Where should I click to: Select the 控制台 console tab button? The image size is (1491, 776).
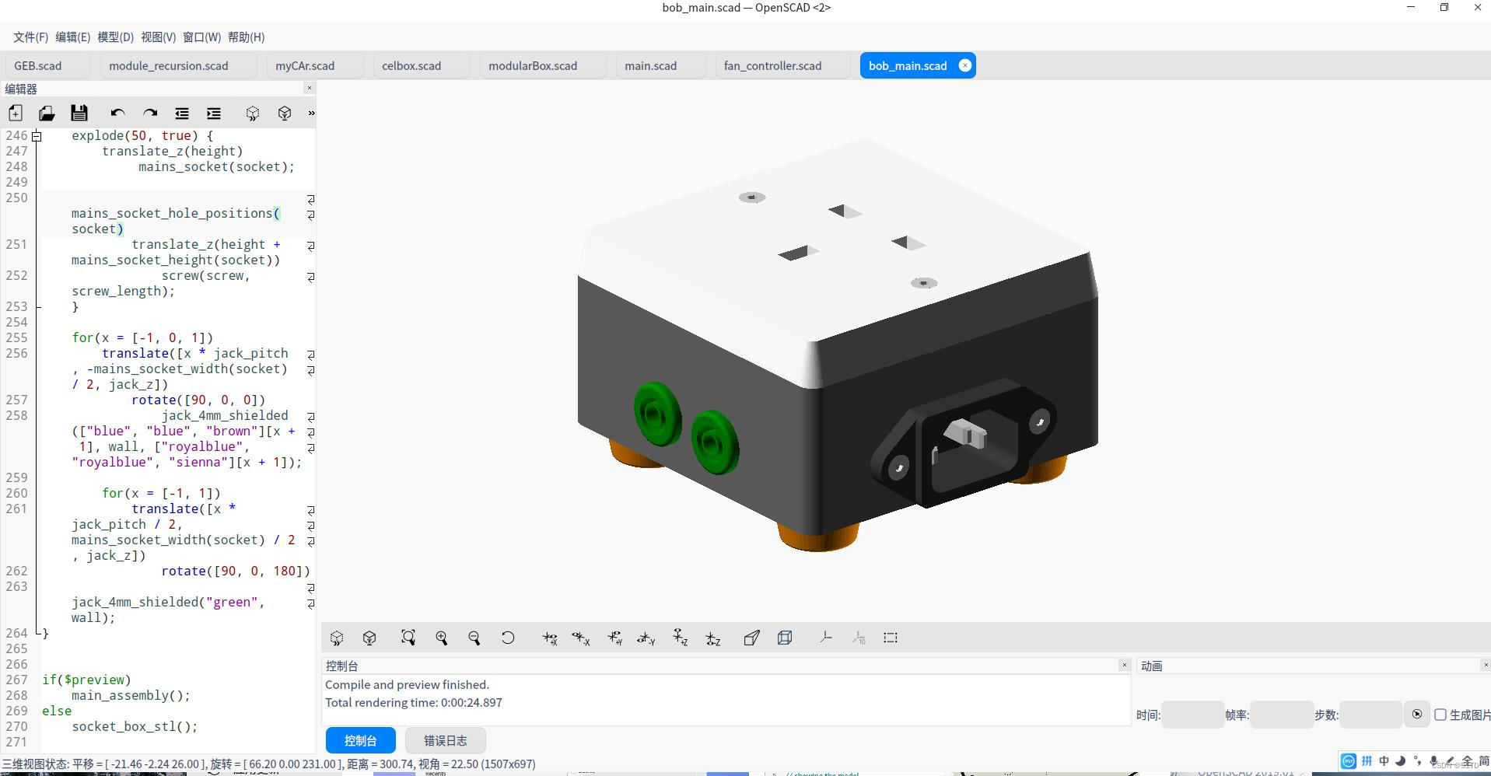point(360,740)
